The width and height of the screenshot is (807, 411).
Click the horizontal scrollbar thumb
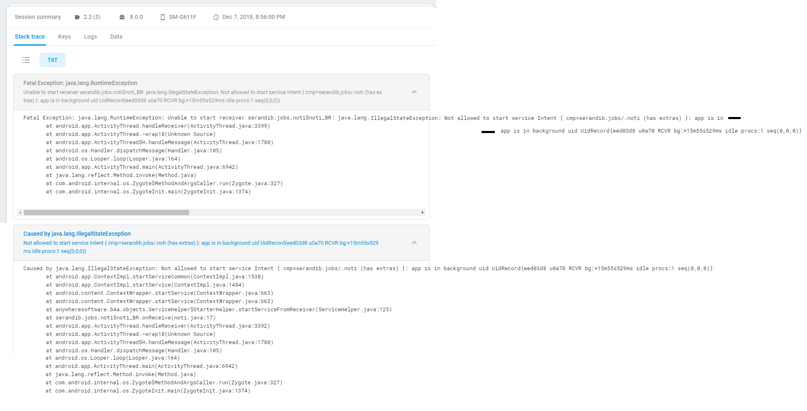(x=106, y=213)
